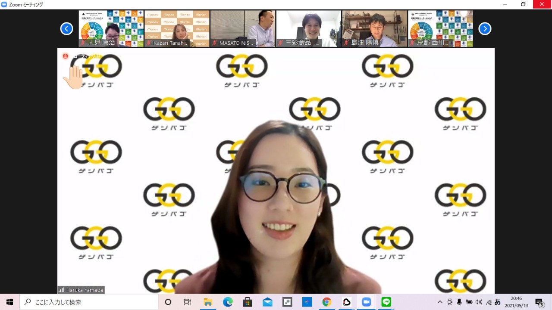
Task: Toggle Japanese IME input mode あ
Action: click(x=498, y=302)
